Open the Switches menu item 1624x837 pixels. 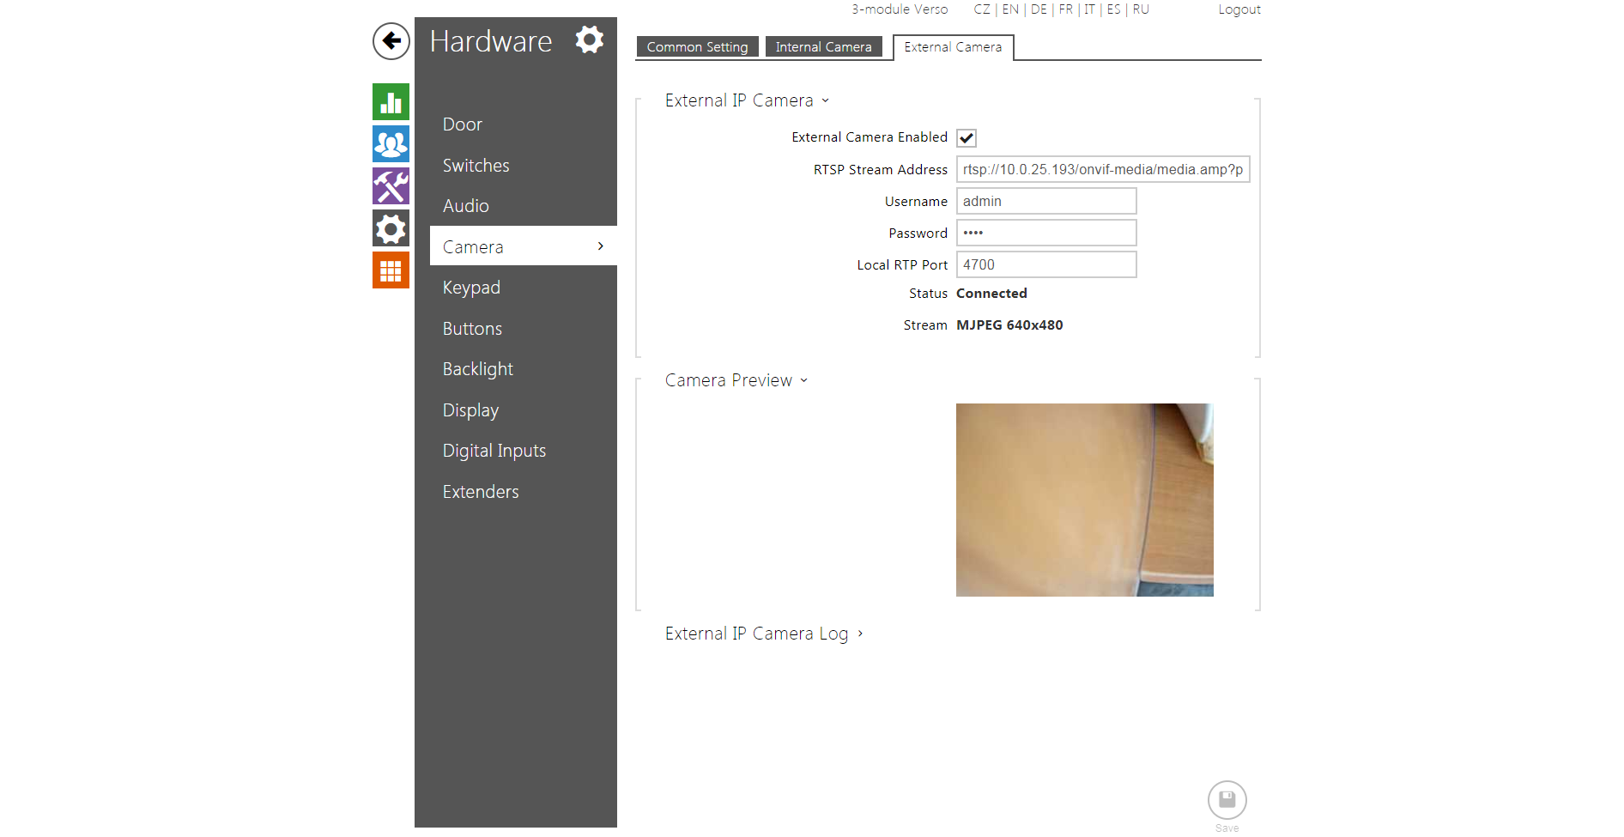click(476, 166)
